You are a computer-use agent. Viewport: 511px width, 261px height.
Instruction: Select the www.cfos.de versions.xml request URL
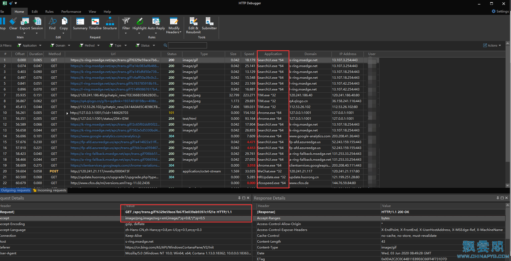coord(110,183)
